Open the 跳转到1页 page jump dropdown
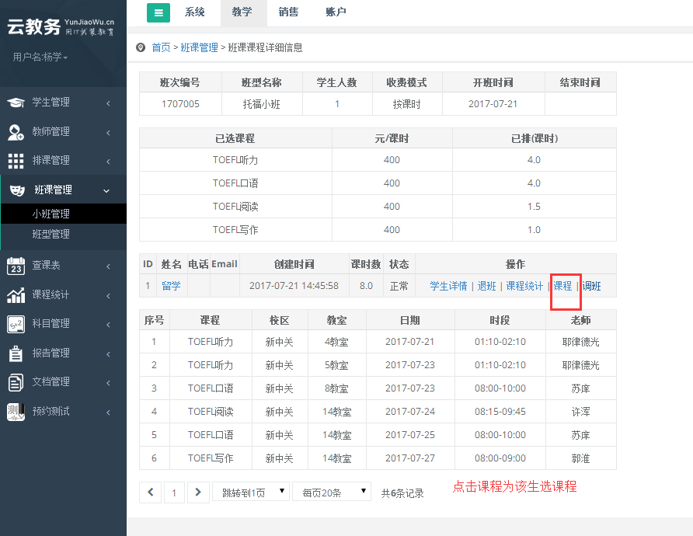 [250, 492]
